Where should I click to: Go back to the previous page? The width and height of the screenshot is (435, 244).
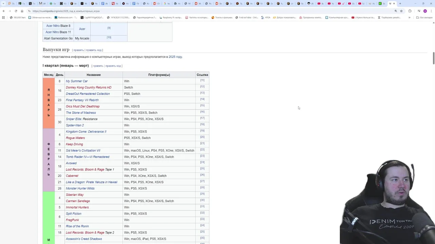click(x=4, y=11)
